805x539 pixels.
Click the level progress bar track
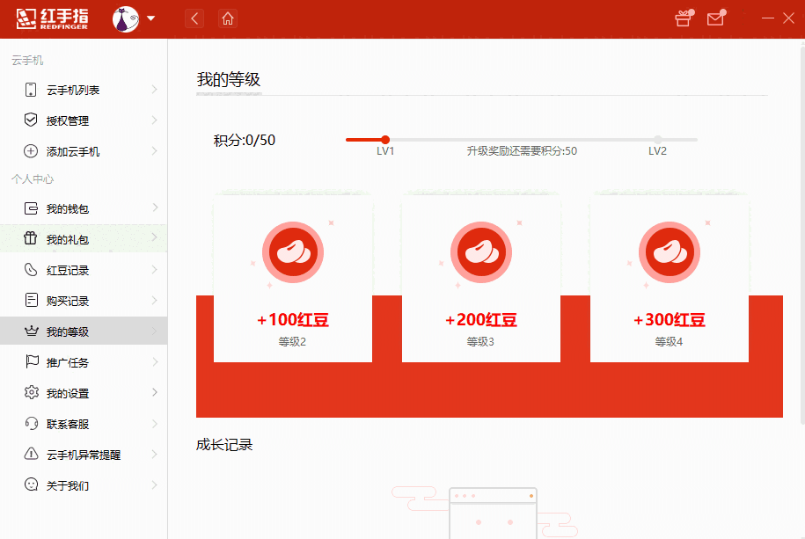[522, 140]
